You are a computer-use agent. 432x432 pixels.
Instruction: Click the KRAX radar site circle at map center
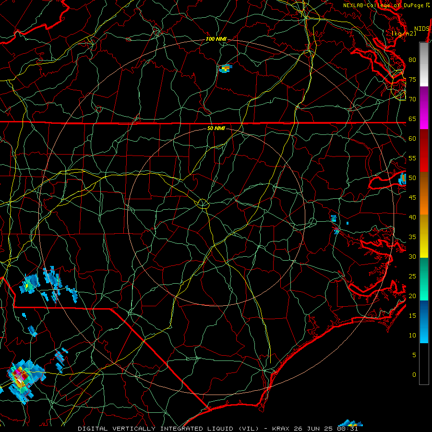tap(203, 204)
